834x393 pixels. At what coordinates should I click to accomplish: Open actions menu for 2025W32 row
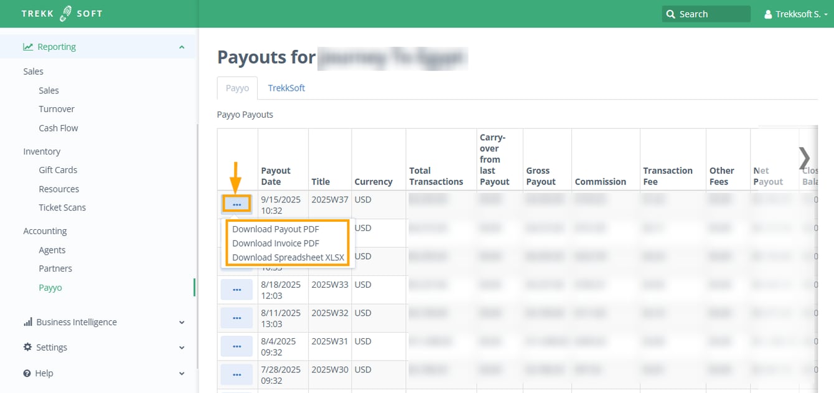pos(237,318)
